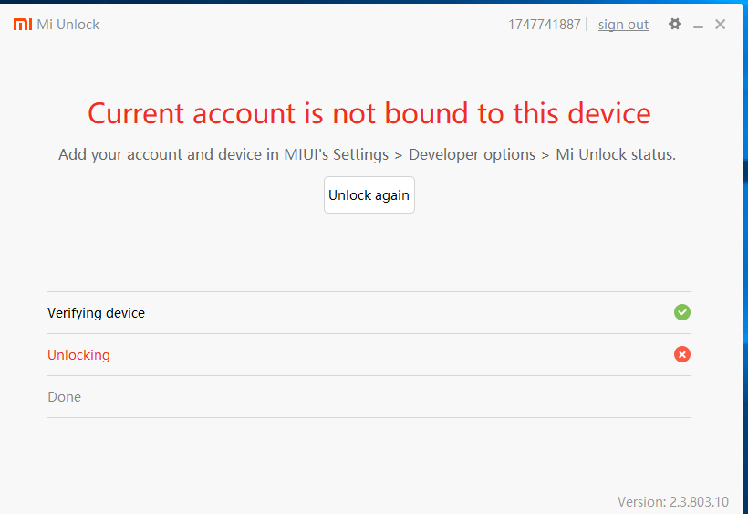
Task: Click the account ID 1747741887
Action: (x=545, y=25)
